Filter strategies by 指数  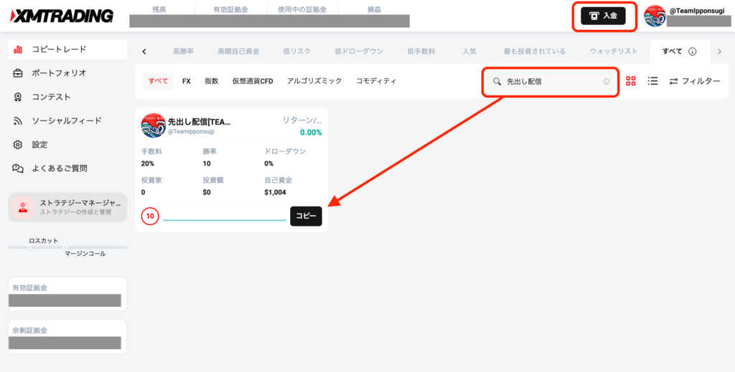[x=212, y=81]
